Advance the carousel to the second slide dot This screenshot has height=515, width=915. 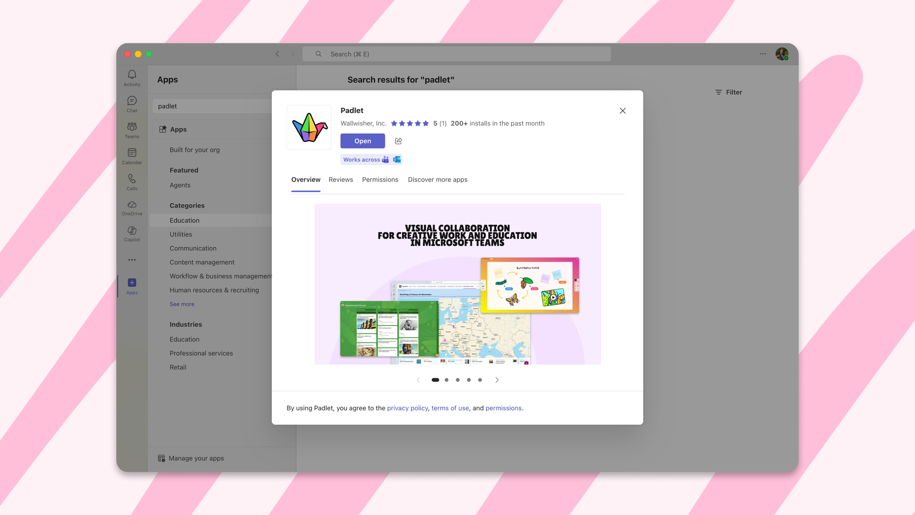(x=447, y=379)
